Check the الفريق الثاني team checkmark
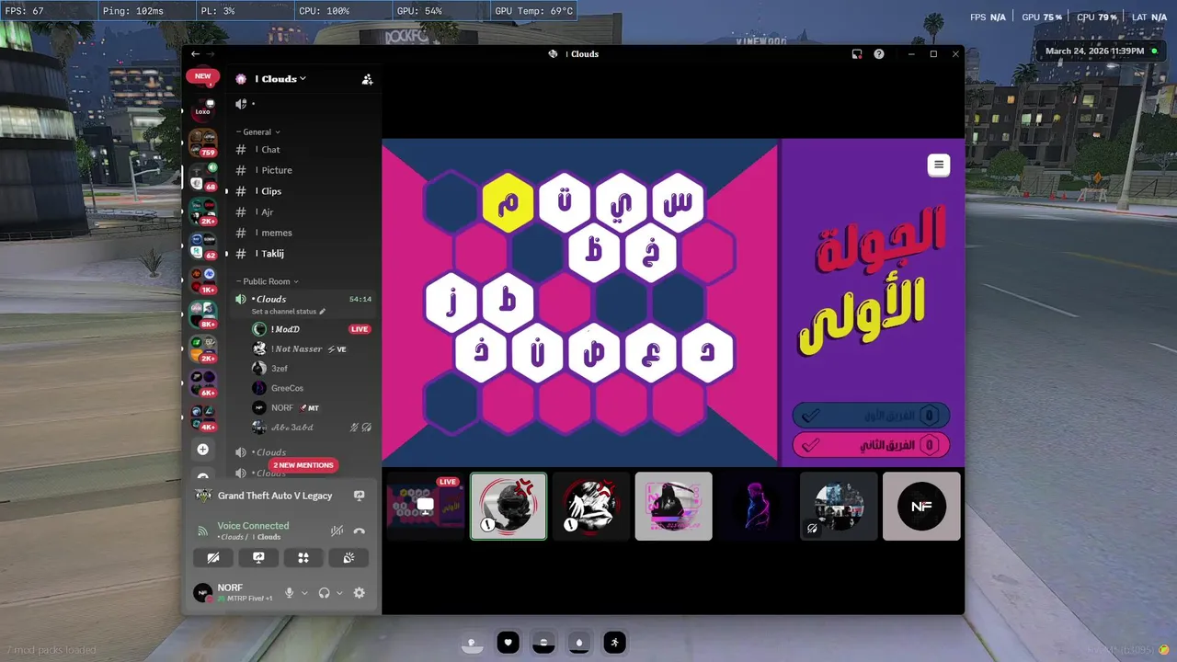 (810, 445)
